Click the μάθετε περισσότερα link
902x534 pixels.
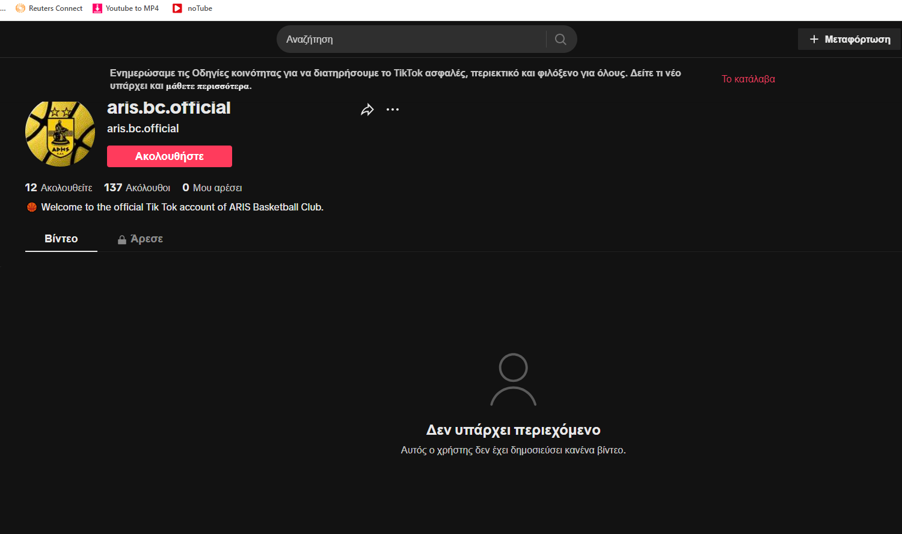(207, 86)
